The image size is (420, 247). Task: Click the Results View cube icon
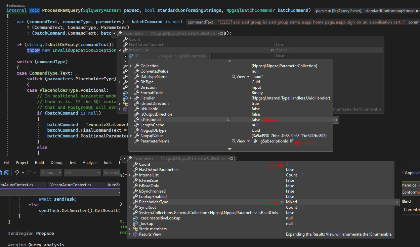click(x=135, y=234)
